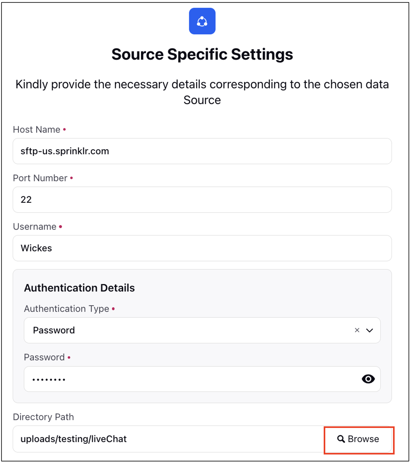Click the Authentication Type label
The width and height of the screenshot is (411, 463).
pyautogui.click(x=67, y=309)
